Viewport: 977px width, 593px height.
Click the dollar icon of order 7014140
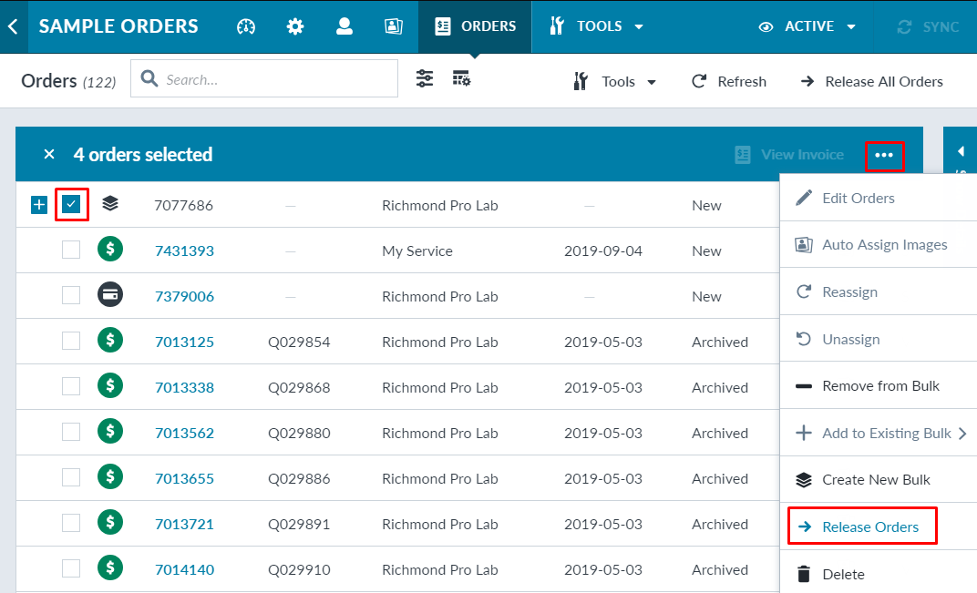click(110, 567)
